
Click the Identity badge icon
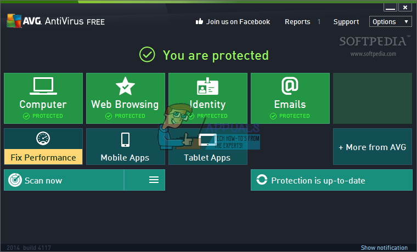pos(207,87)
